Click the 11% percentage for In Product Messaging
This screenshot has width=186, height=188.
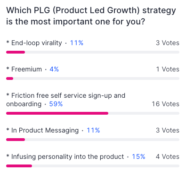click(x=93, y=130)
